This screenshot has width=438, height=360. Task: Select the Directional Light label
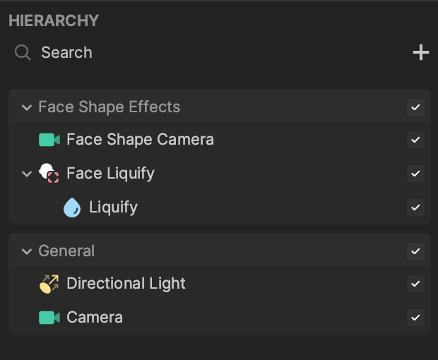(x=126, y=284)
